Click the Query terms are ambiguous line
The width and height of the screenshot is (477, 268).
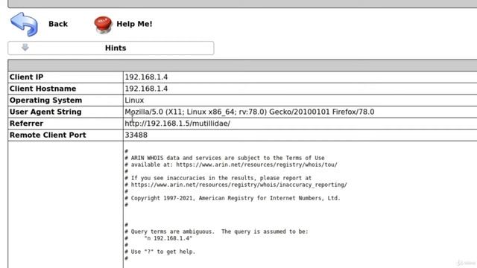tap(216, 232)
